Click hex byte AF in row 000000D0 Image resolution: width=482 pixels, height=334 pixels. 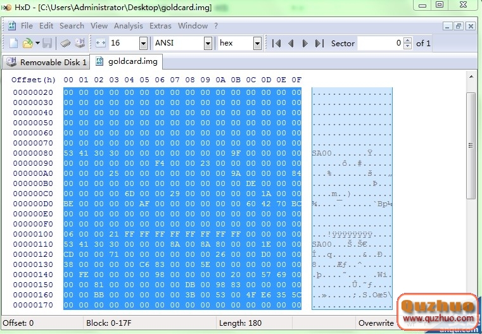tap(144, 204)
